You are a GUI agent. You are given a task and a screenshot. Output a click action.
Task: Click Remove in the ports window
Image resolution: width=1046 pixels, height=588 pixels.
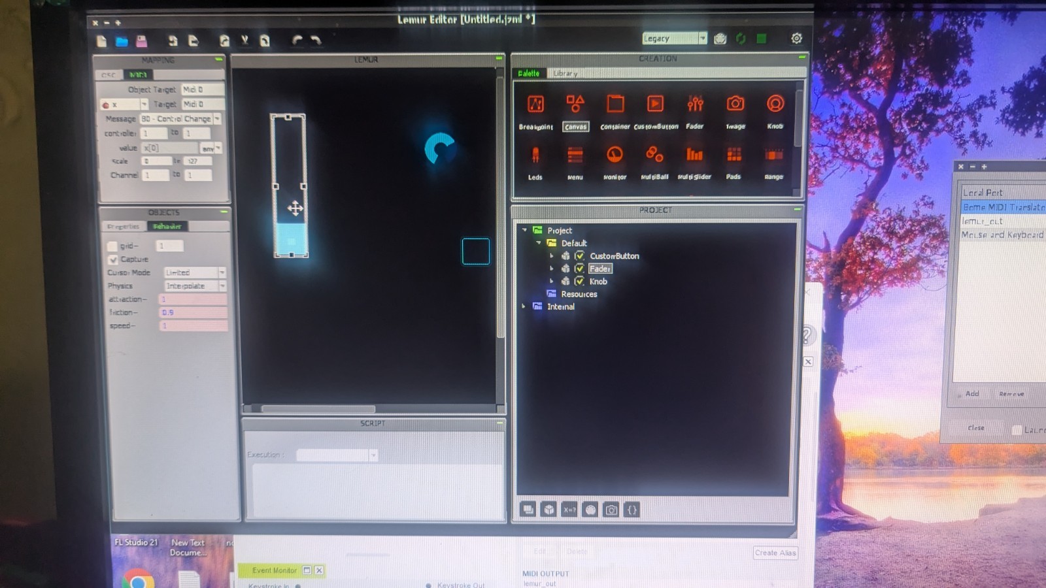point(1011,393)
